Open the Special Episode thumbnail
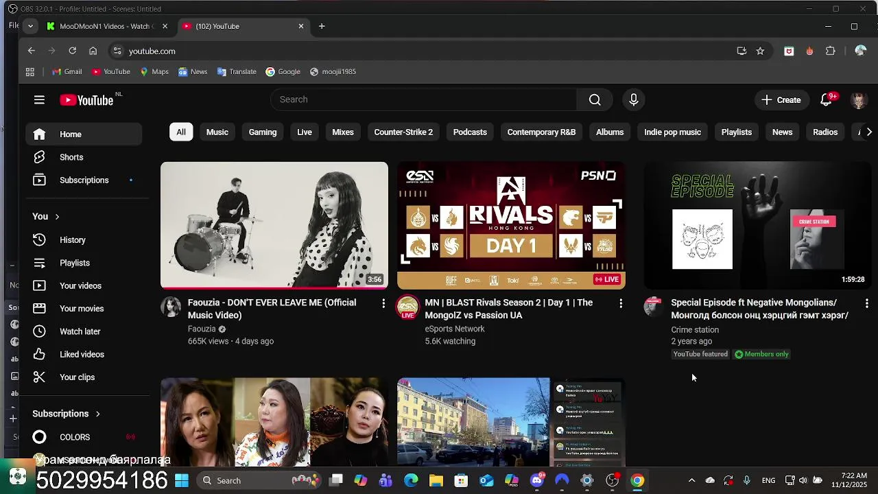Screen dimensions: 878x494 [757, 225]
